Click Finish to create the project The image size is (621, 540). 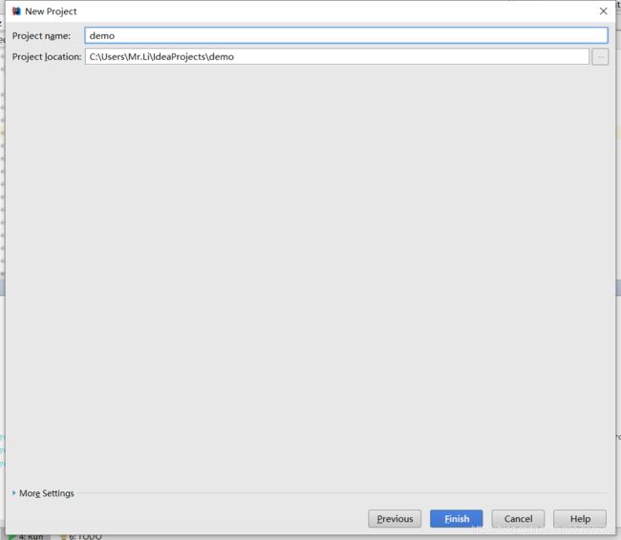[457, 519]
